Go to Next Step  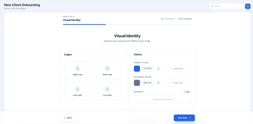point(184,118)
